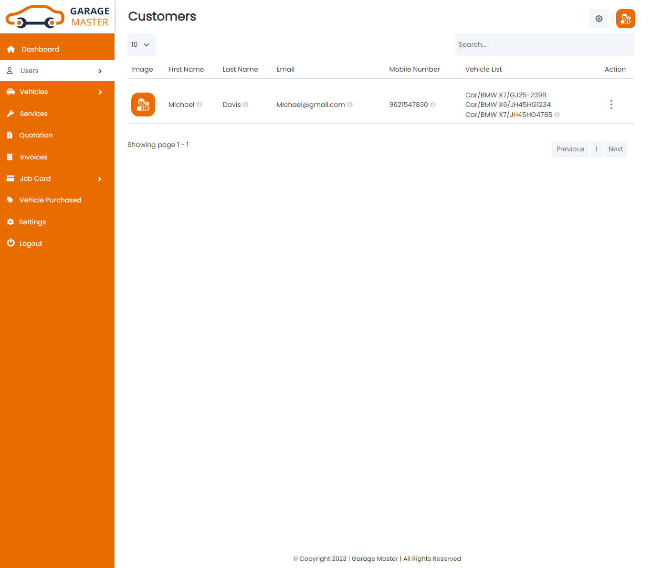Screen dimensions: 652x568
Task: Sort table by First Name column
Action: [x=186, y=69]
